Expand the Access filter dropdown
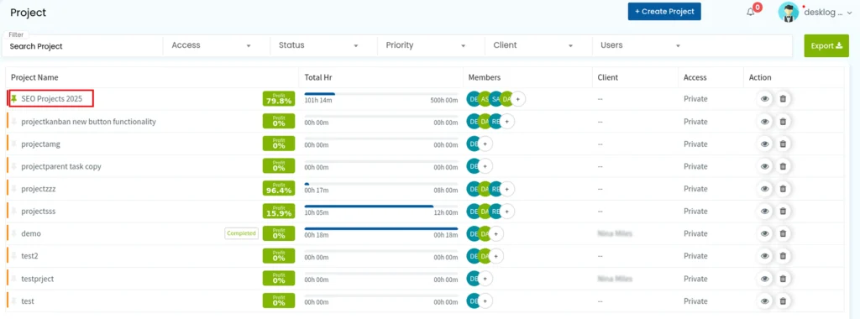The height and width of the screenshot is (319, 860). 217,45
